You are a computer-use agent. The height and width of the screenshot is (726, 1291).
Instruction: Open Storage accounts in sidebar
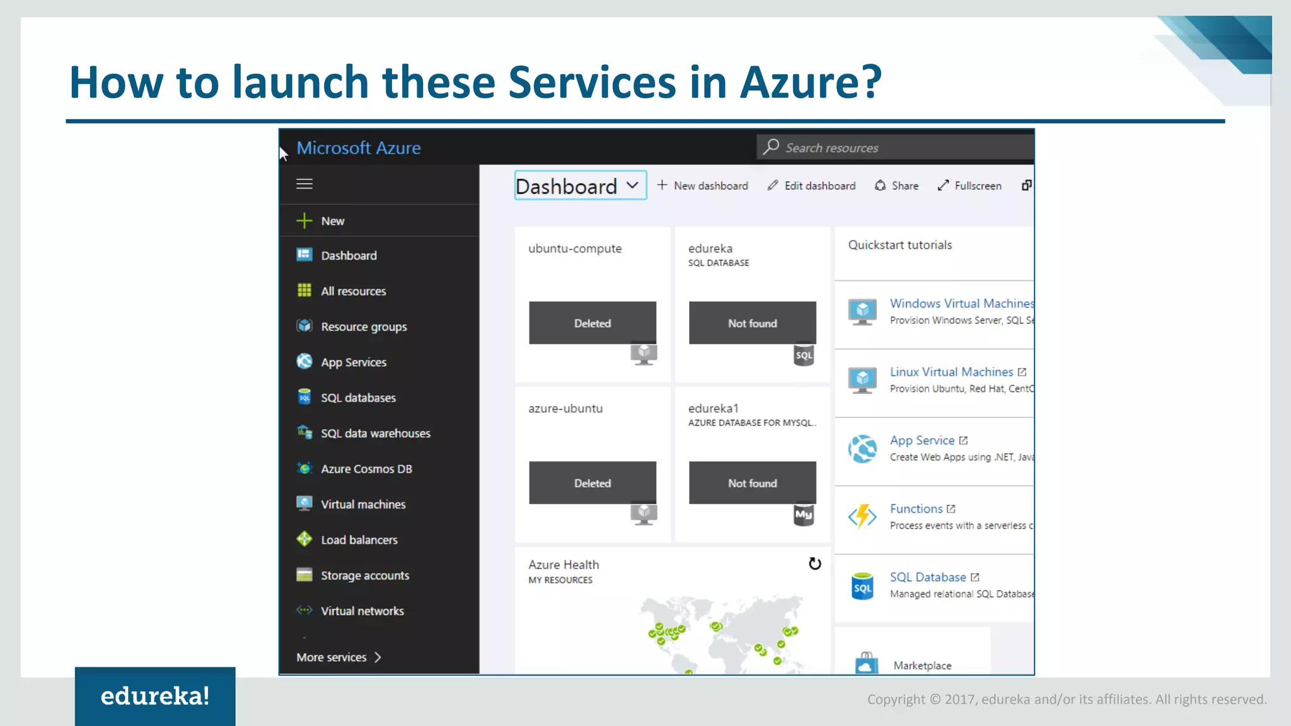[379, 575]
